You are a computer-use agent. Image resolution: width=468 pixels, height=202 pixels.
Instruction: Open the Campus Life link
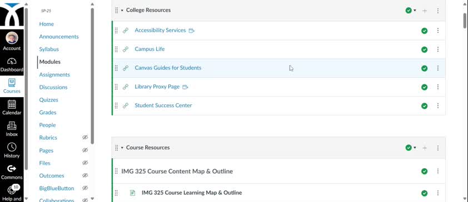coord(150,49)
